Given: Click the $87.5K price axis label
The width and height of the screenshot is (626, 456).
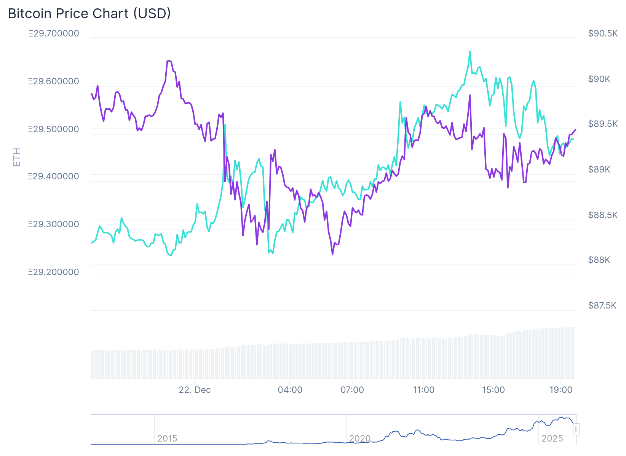Looking at the screenshot, I should click(x=602, y=306).
